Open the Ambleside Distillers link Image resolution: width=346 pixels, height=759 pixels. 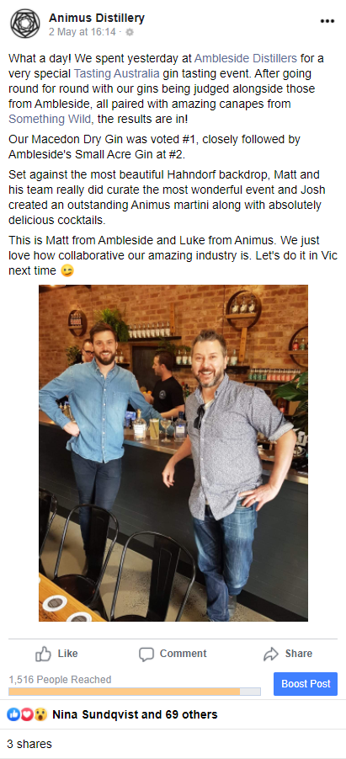[x=246, y=59]
